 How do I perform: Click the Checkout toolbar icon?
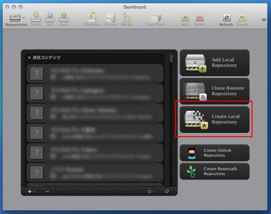(92, 17)
